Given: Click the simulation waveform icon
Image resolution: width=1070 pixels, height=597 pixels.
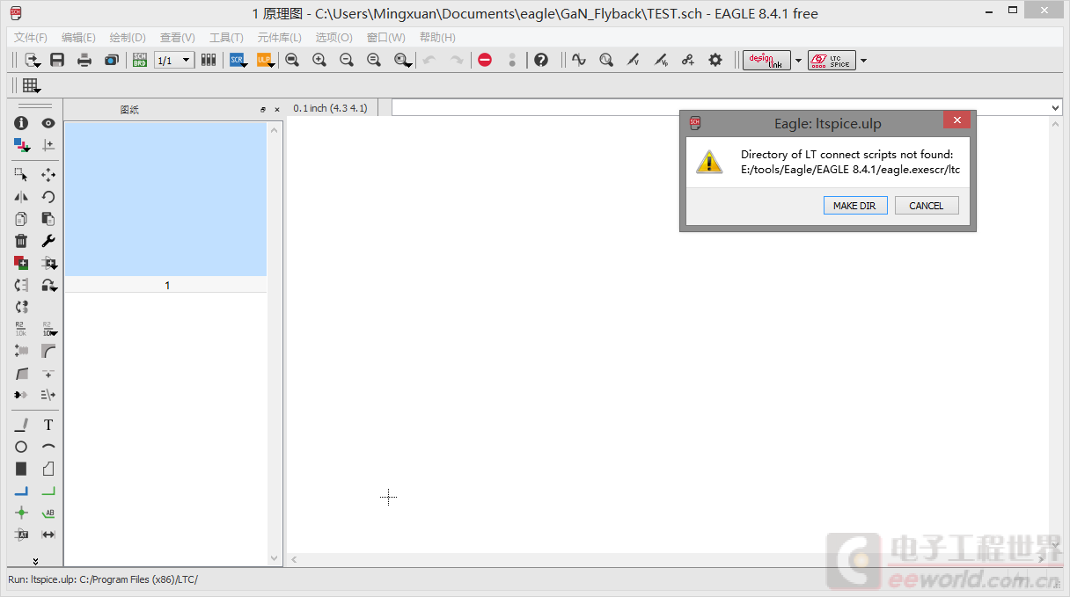Looking at the screenshot, I should 578,60.
